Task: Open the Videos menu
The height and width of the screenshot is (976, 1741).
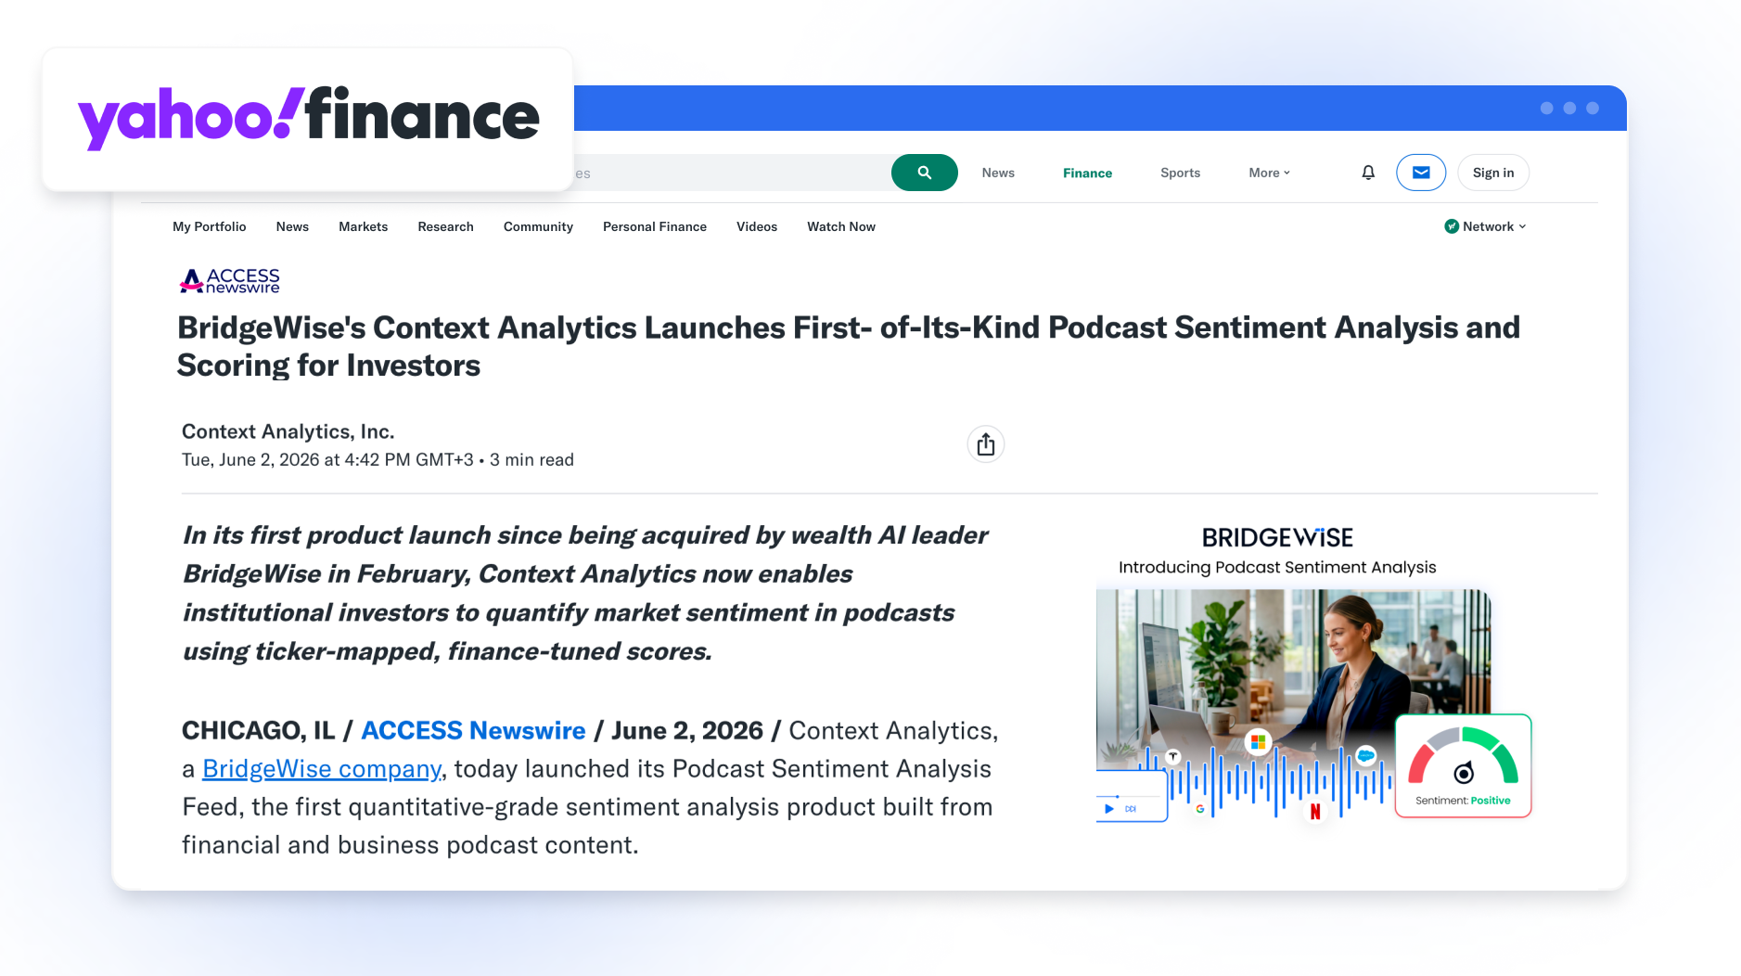Action: [757, 226]
